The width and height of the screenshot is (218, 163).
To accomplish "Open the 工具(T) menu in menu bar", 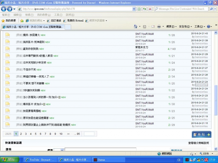I will click(x=58, y=15).
